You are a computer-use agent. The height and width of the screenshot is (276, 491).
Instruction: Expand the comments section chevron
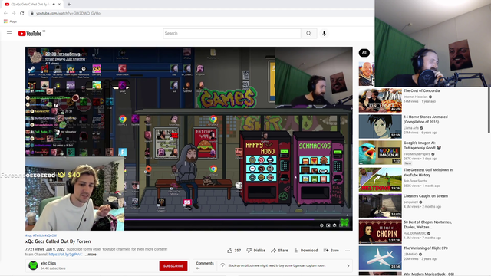pyautogui.click(x=348, y=266)
